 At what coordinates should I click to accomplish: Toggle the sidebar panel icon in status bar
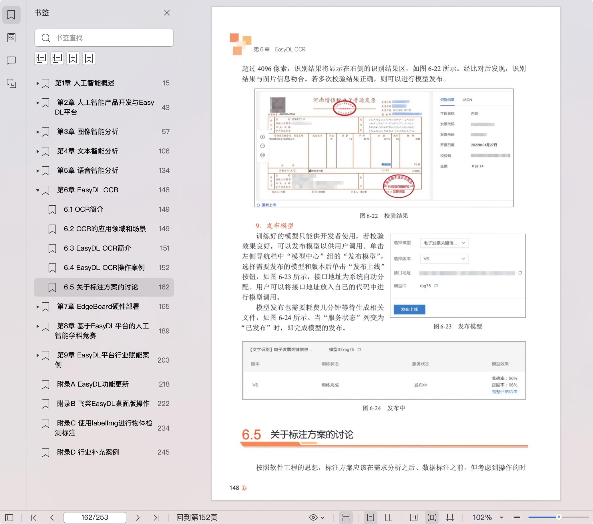pyautogui.click(x=9, y=517)
